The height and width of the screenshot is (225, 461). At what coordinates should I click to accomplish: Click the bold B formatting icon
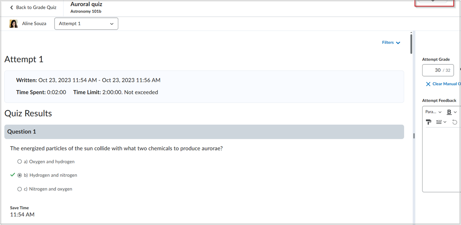(449, 112)
